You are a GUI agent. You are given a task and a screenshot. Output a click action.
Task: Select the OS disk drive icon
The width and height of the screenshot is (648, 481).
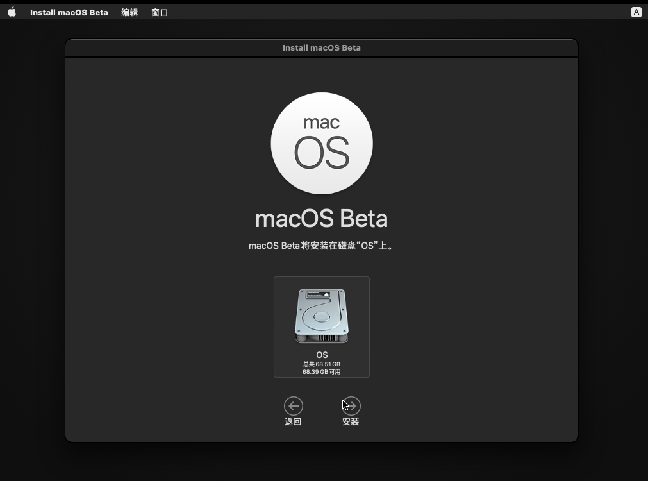click(x=322, y=316)
